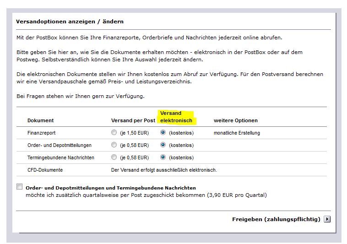The image size is (347, 244).
Task: Select electronic delivery for Termingebundene Nachrichten
Action: (x=163, y=157)
